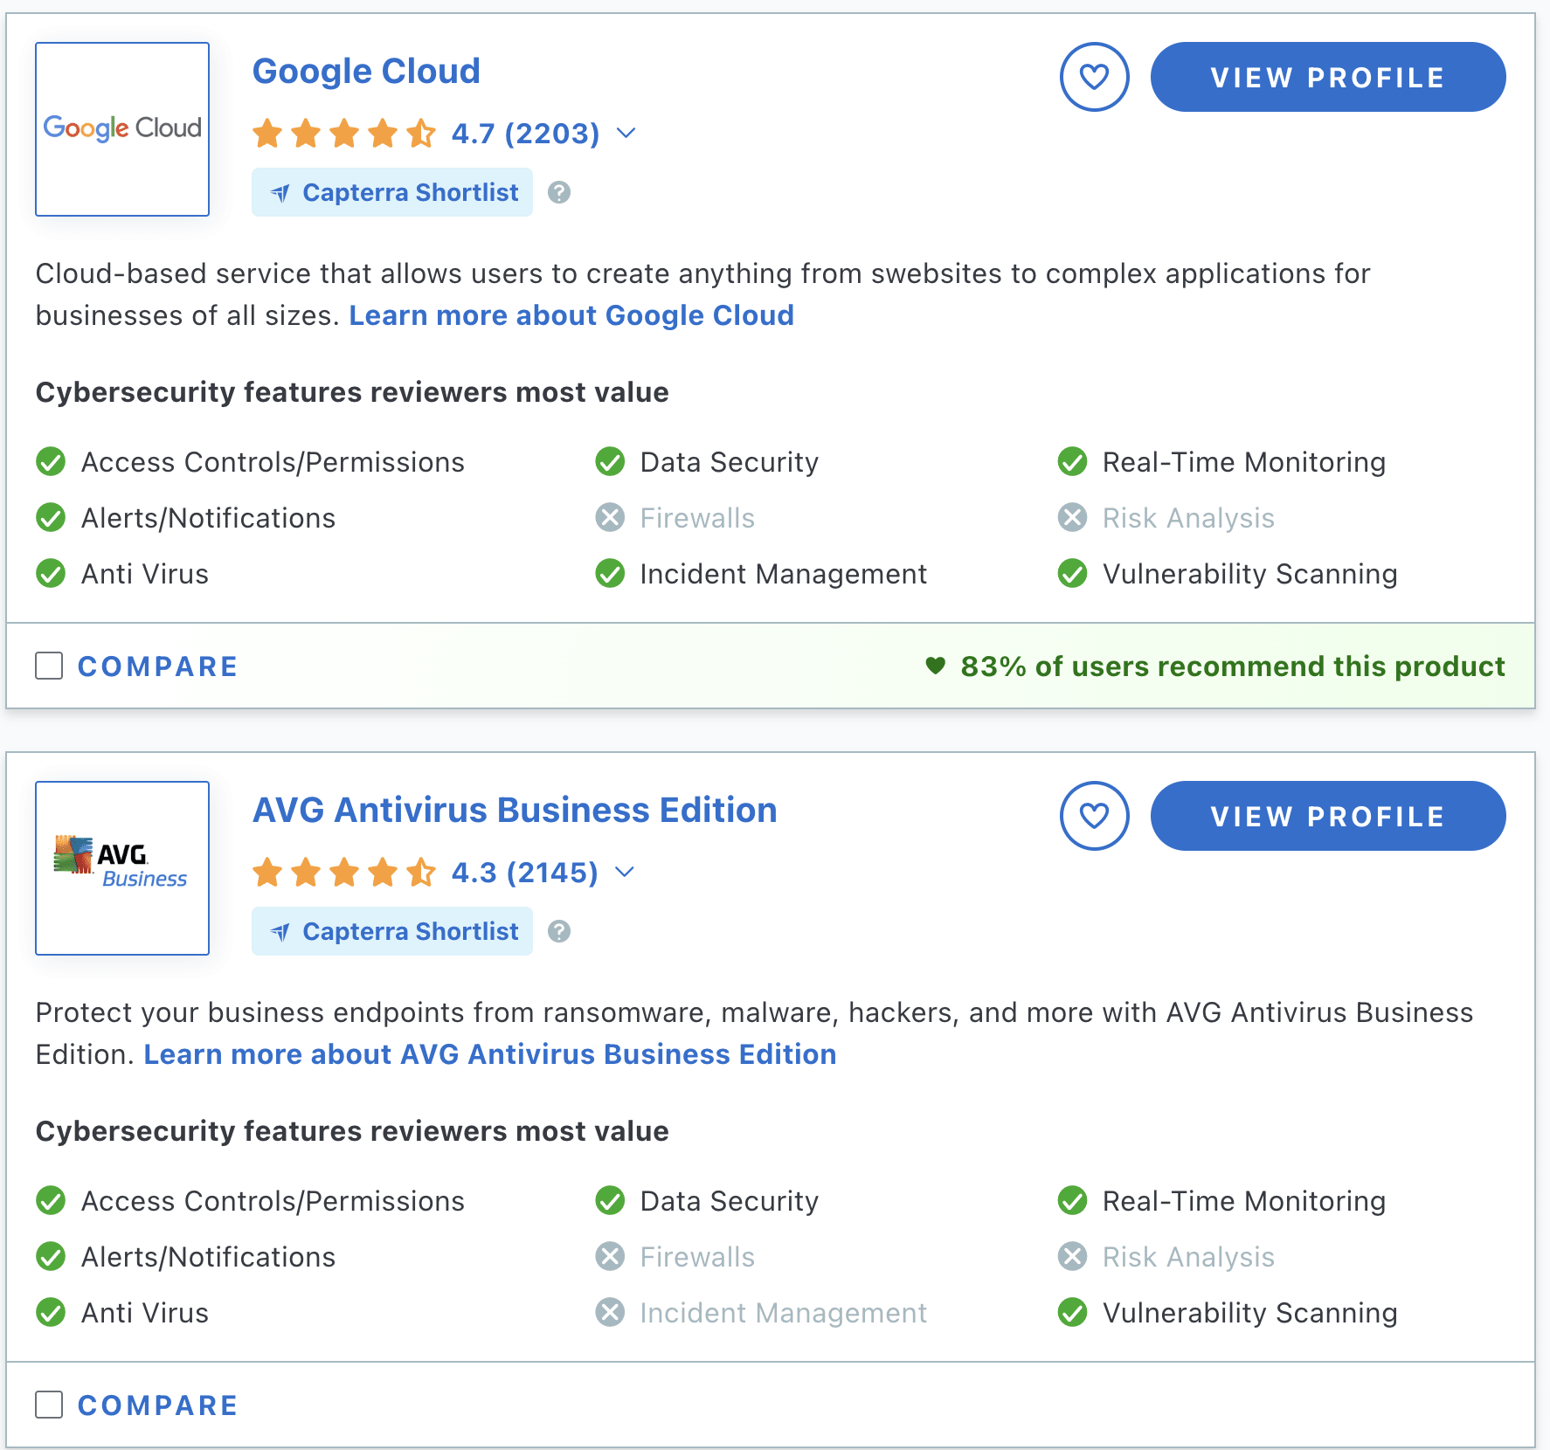Expand AVG's rating breakdown chevron
This screenshot has height=1450, width=1550.
click(626, 872)
